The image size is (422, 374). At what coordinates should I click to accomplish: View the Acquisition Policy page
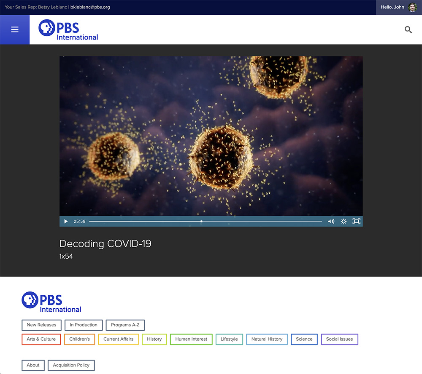point(71,365)
